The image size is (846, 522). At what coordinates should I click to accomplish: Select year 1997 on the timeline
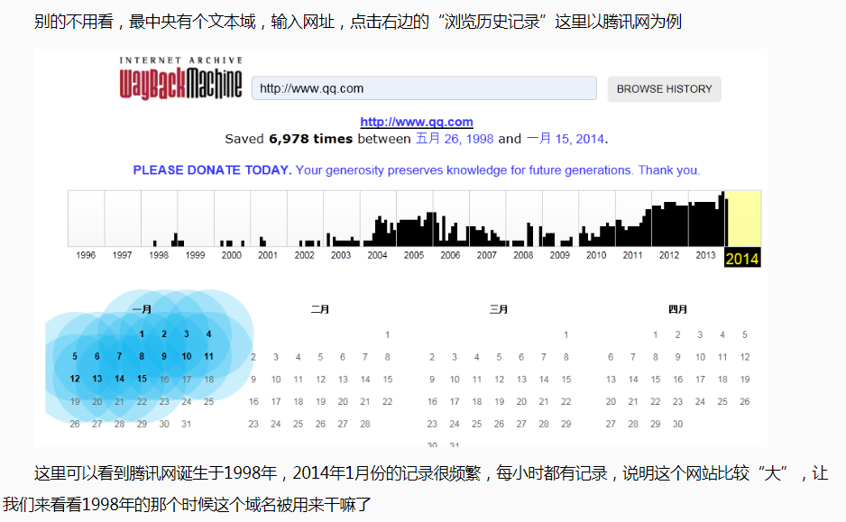pos(122,255)
